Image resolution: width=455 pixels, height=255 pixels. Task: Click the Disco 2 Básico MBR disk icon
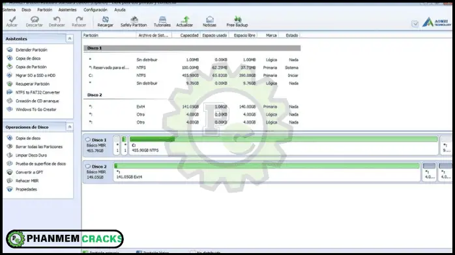(x=88, y=167)
